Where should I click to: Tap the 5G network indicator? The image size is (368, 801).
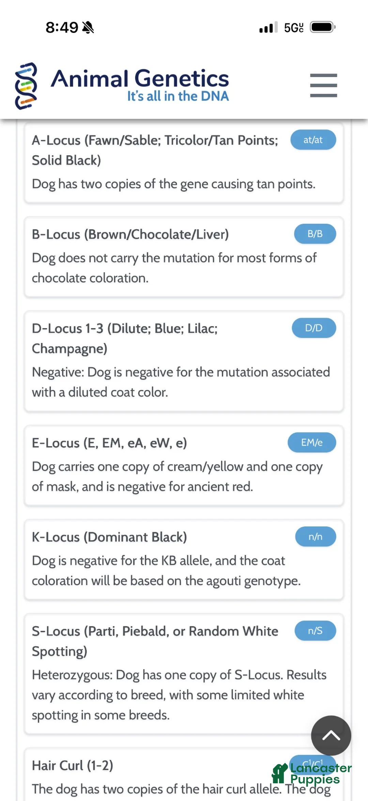294,28
